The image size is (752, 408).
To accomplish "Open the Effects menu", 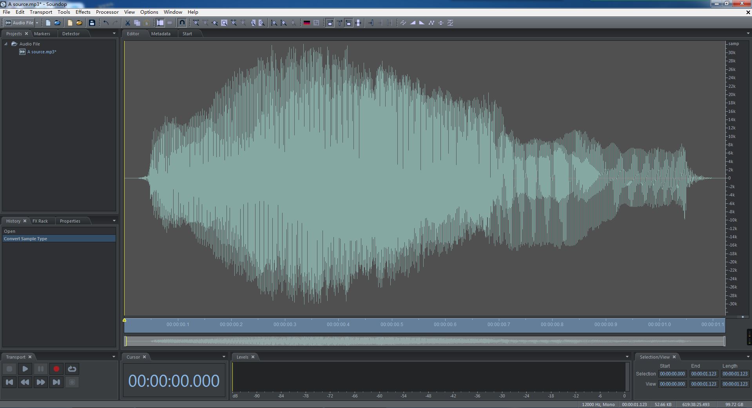I will pyautogui.click(x=83, y=12).
